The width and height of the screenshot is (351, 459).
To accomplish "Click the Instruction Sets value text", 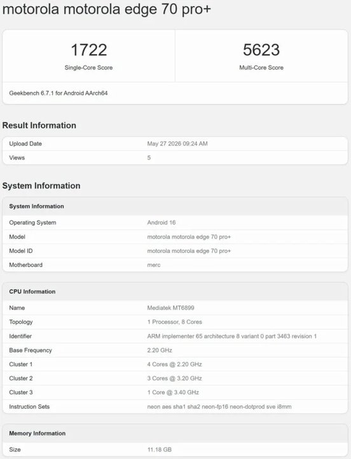I will [x=219, y=407].
